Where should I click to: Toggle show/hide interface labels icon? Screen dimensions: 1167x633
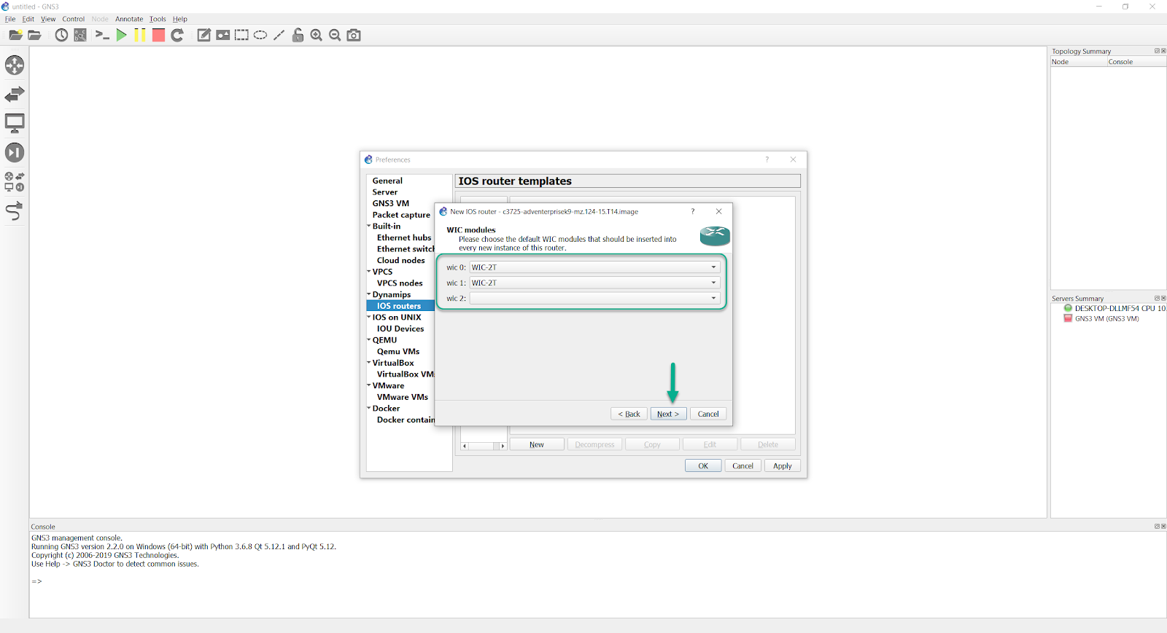[80, 35]
